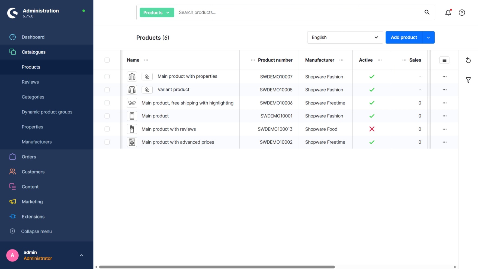Open Active column options dots
The width and height of the screenshot is (478, 269).
coord(380,60)
